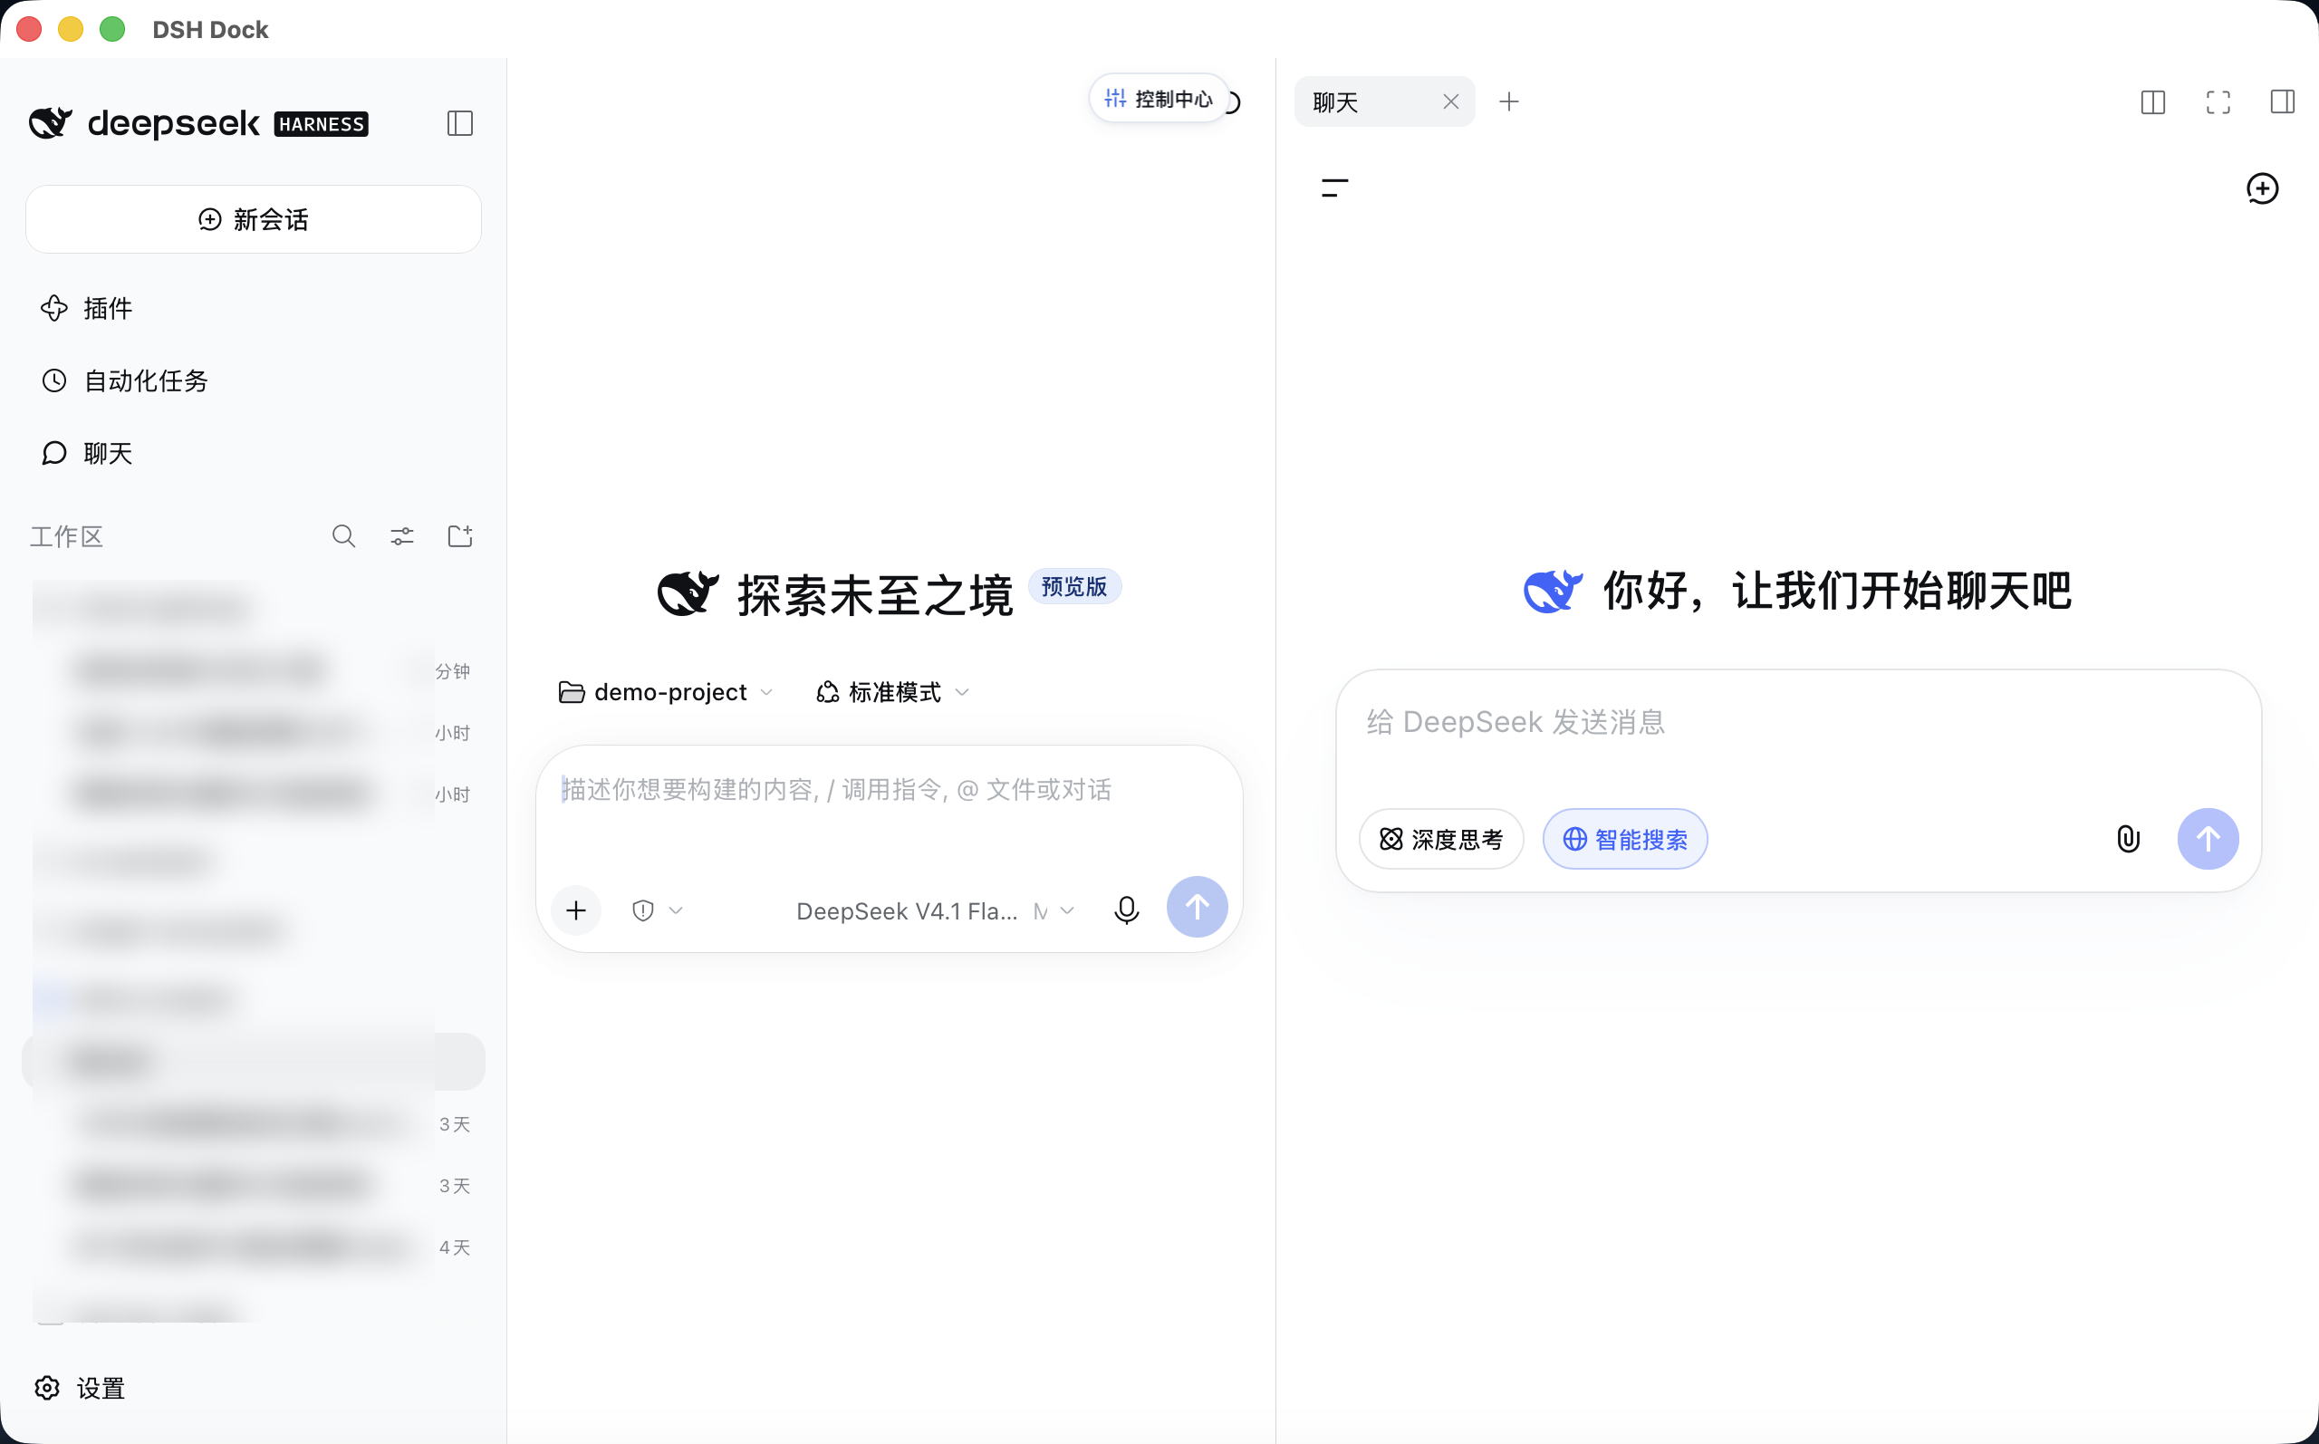This screenshot has height=1444, width=2319.
Task: Choose model via DeepSeek V4.1 dropdown
Action: [935, 911]
